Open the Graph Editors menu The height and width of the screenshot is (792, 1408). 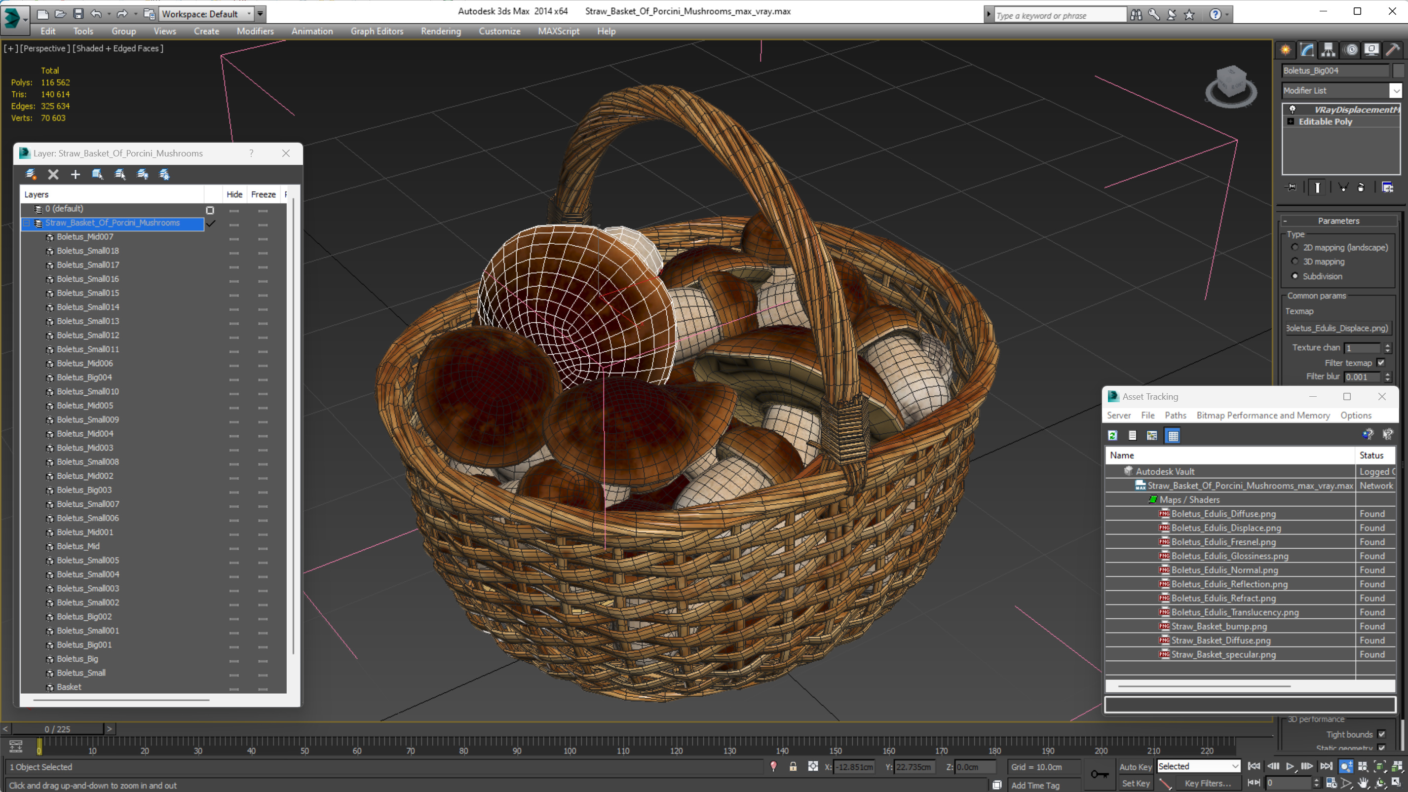tap(377, 31)
